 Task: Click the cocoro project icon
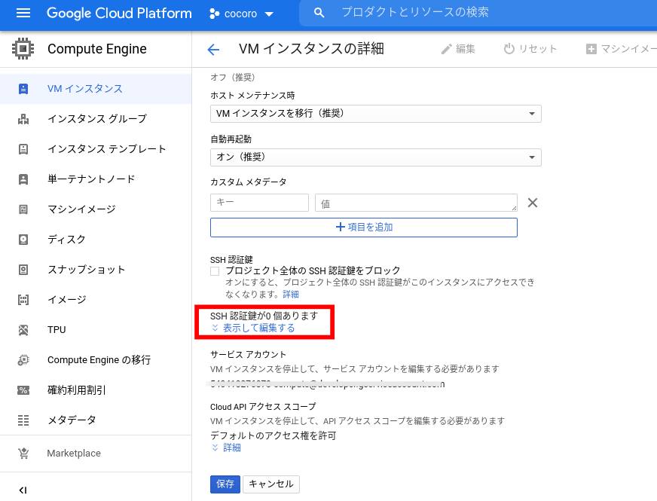(x=214, y=14)
